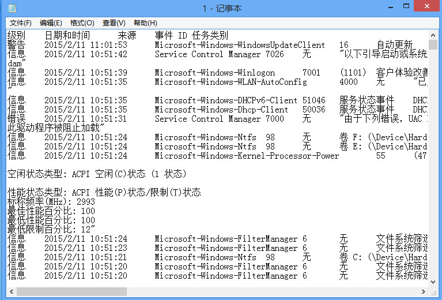
Task: Click the Notepad icon in title bar
Action: click(12, 8)
